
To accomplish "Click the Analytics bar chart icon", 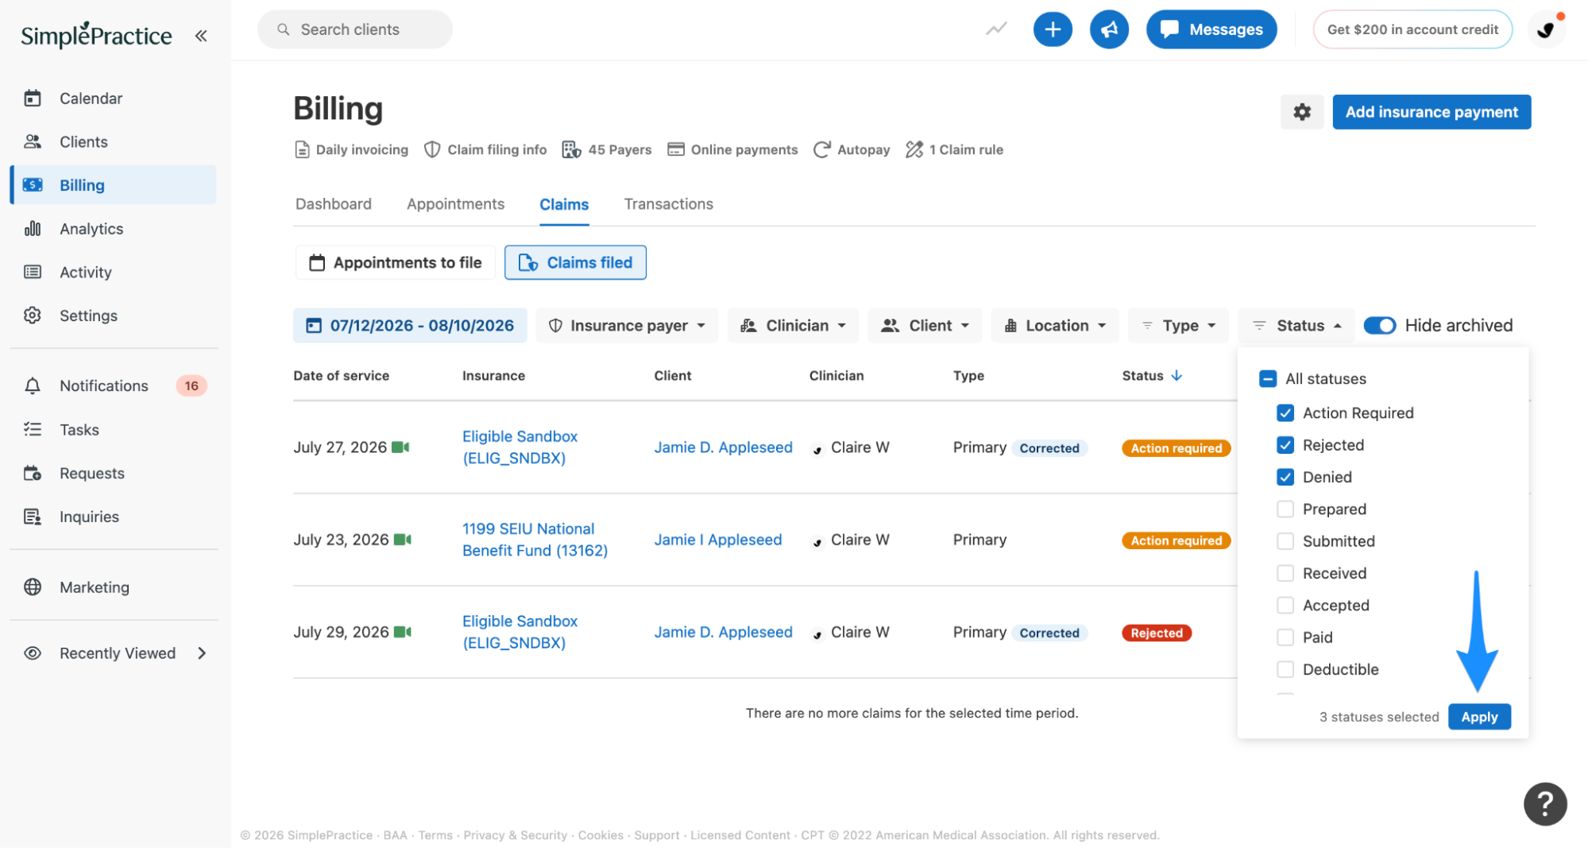I will 33,229.
